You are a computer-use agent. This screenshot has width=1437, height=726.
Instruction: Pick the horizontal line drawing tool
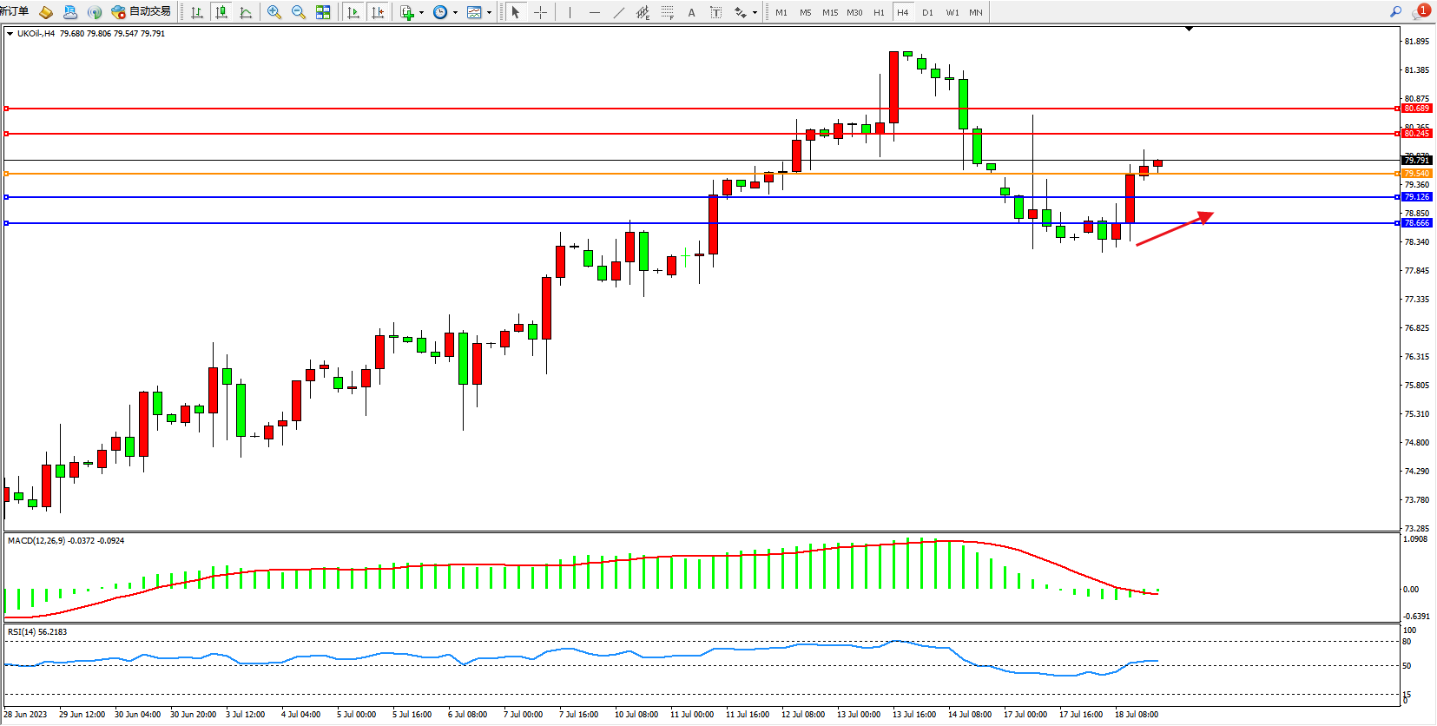pos(594,12)
